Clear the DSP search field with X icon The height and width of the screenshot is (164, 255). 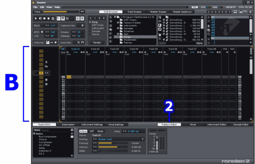click(x=72, y=130)
